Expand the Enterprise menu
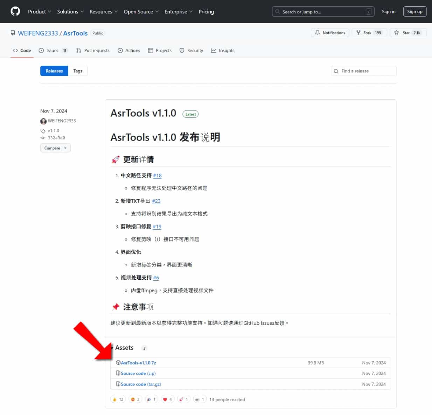432x415 pixels. coord(179,12)
